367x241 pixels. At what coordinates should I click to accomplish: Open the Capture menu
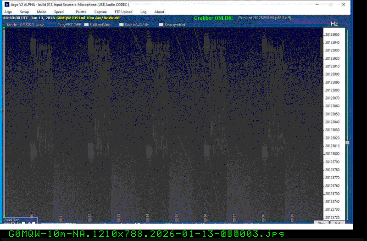[x=100, y=12]
